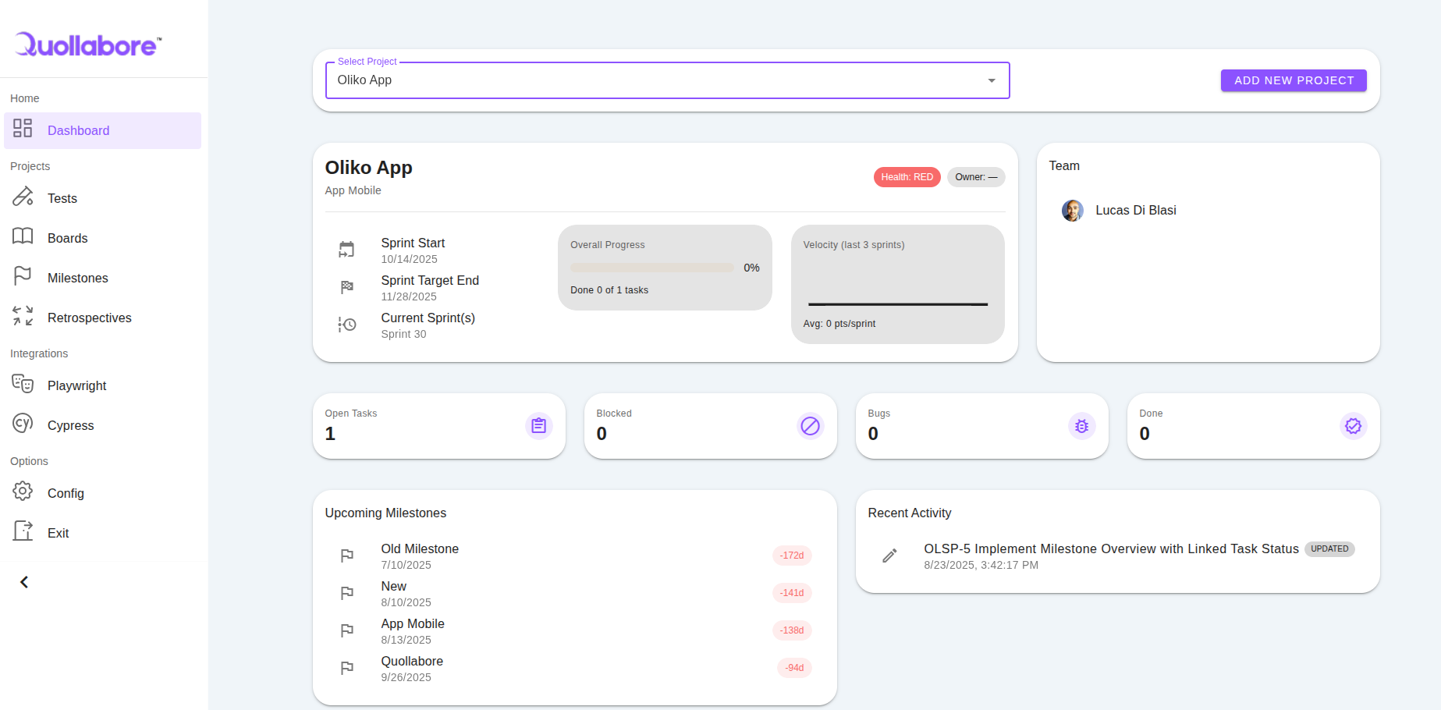The width and height of the screenshot is (1441, 710).
Task: Click the Quollabore logo
Action: click(x=88, y=44)
